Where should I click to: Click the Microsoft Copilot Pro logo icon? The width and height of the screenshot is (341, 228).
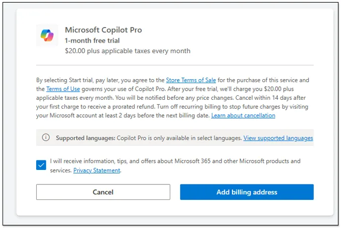(47, 35)
